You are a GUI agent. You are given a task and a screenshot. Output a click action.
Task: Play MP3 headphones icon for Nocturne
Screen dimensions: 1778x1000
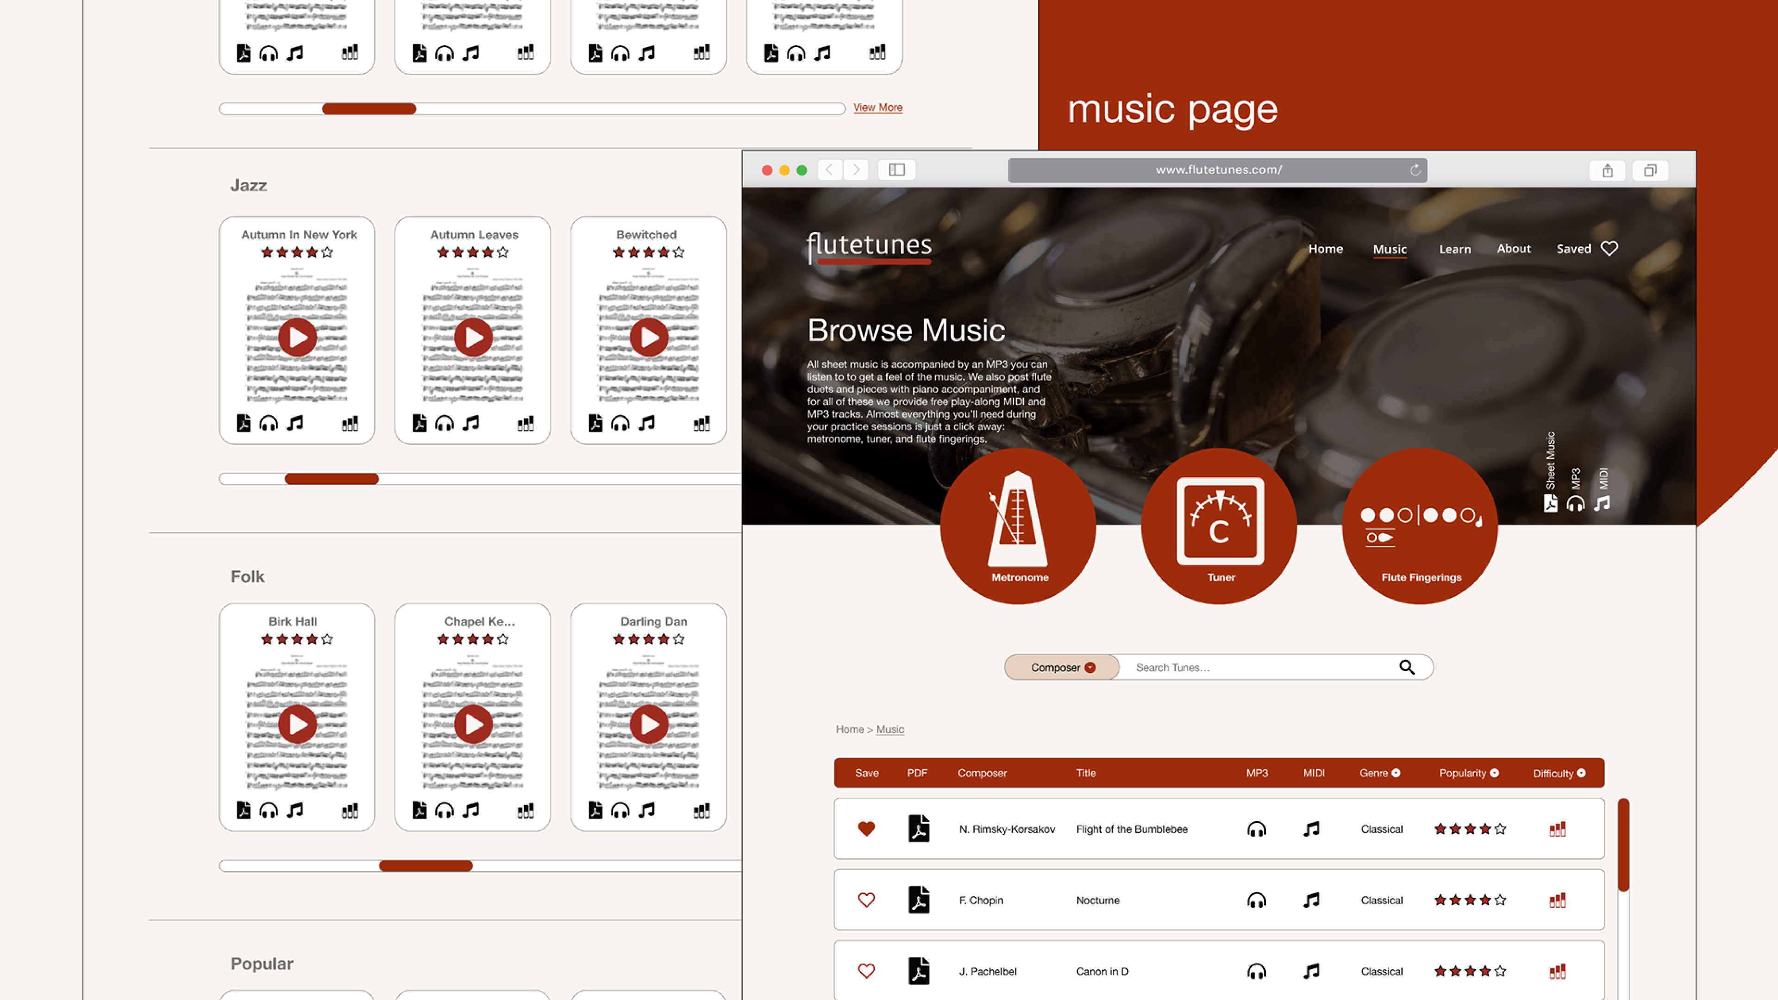tap(1256, 900)
